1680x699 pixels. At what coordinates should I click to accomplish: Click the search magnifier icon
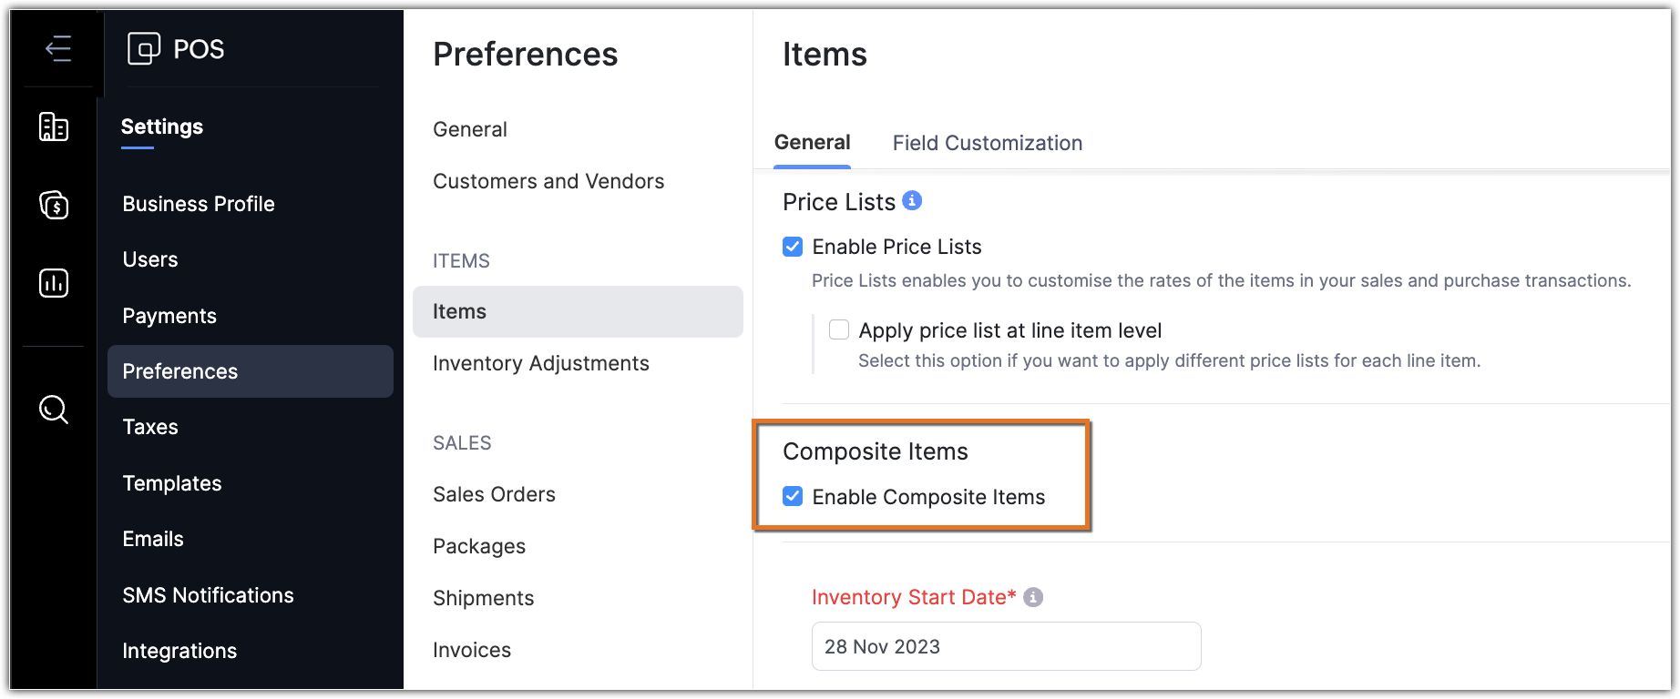54,410
